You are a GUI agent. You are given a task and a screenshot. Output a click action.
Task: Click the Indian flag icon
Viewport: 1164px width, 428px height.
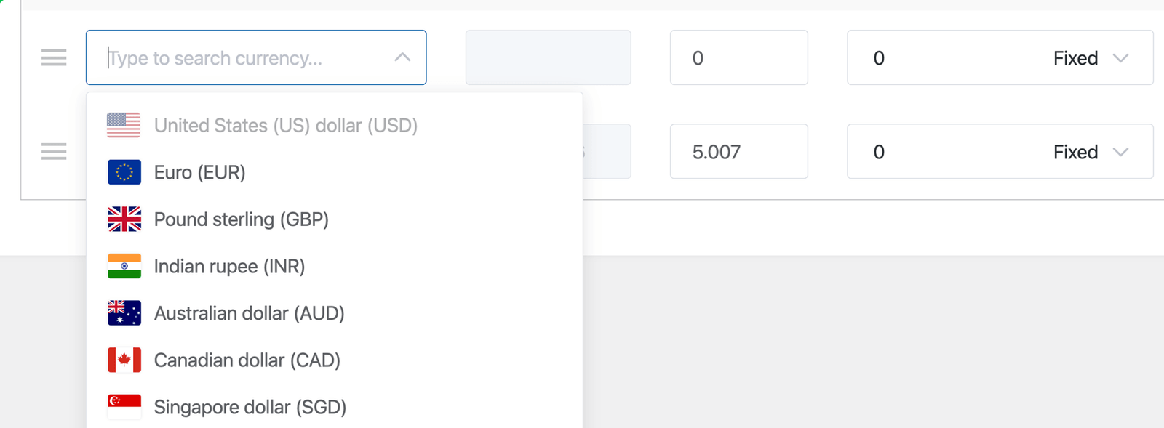click(124, 267)
